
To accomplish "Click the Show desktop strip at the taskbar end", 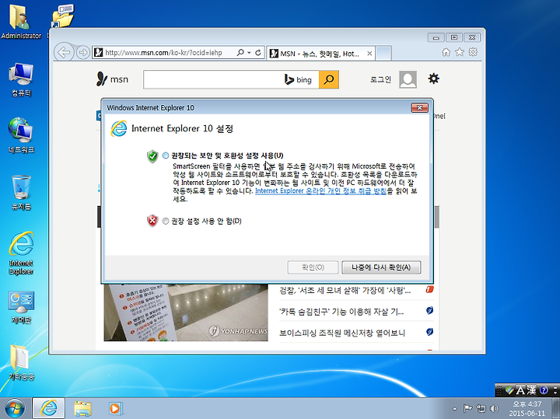I will (557, 408).
